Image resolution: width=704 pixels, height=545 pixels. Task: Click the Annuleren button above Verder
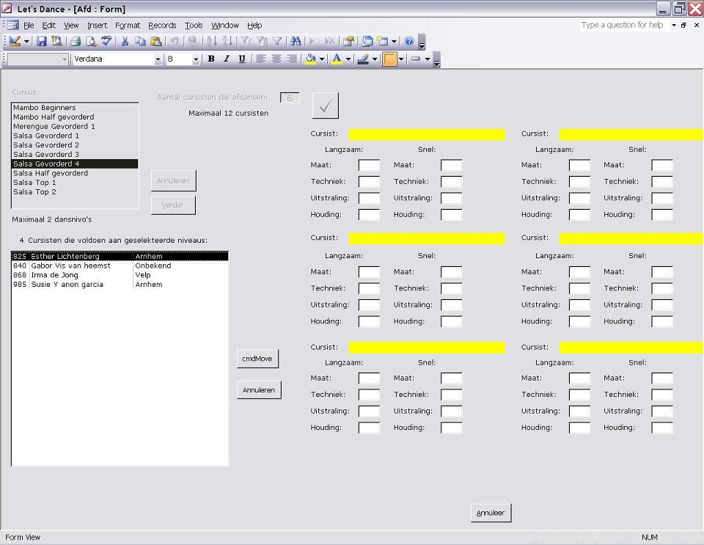[173, 181]
